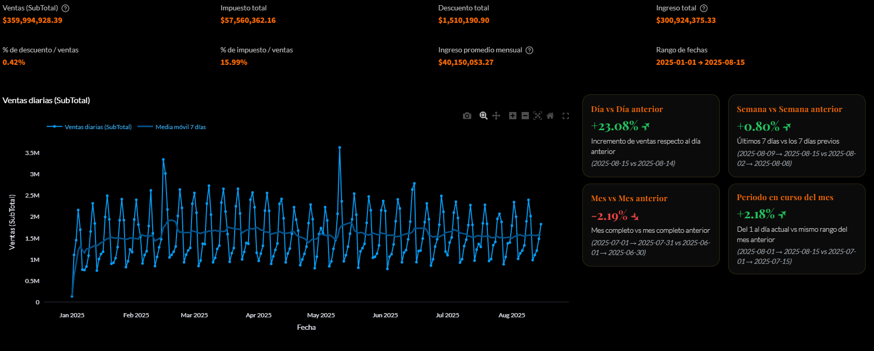
Task: Click the Rango de fechas value
Action: pyautogui.click(x=700, y=62)
